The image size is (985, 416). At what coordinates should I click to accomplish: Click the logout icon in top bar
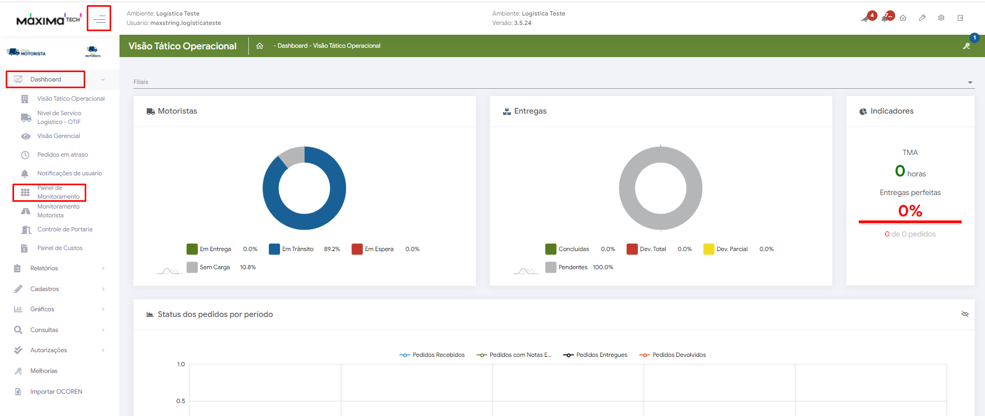point(961,18)
